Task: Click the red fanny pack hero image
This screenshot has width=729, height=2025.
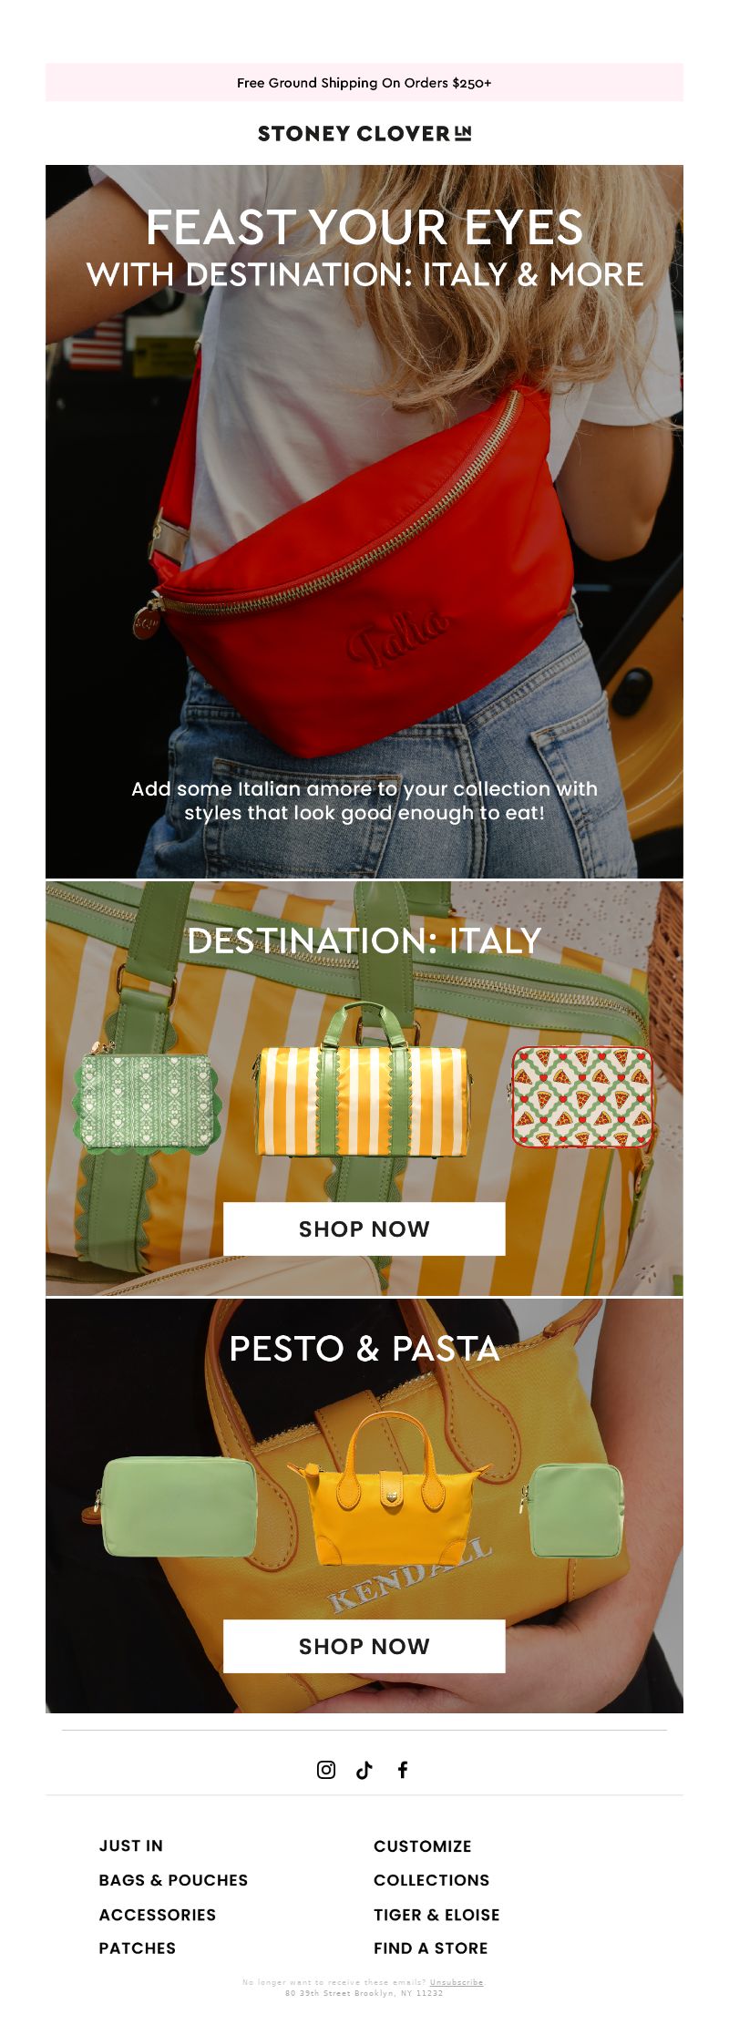Action: (364, 521)
